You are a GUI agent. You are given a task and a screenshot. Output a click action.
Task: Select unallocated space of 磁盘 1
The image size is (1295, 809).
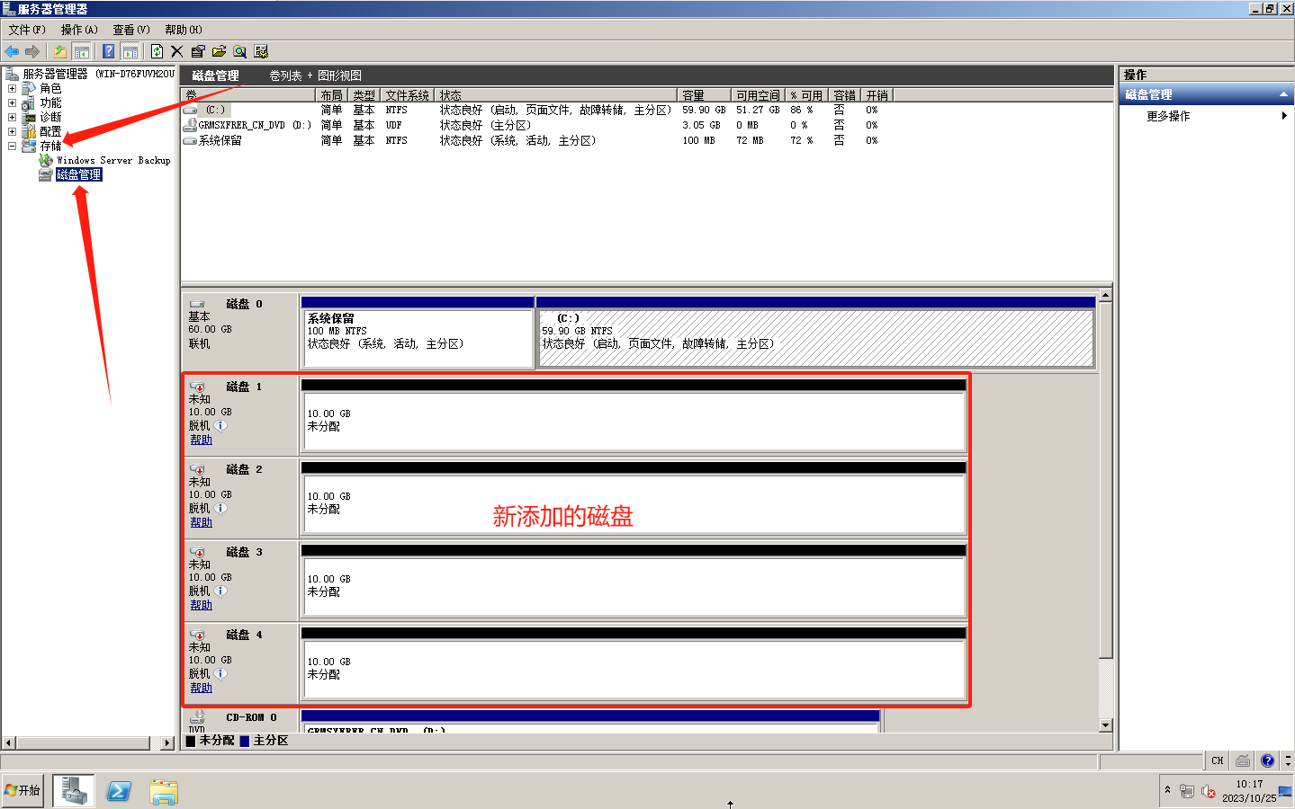pos(634,421)
